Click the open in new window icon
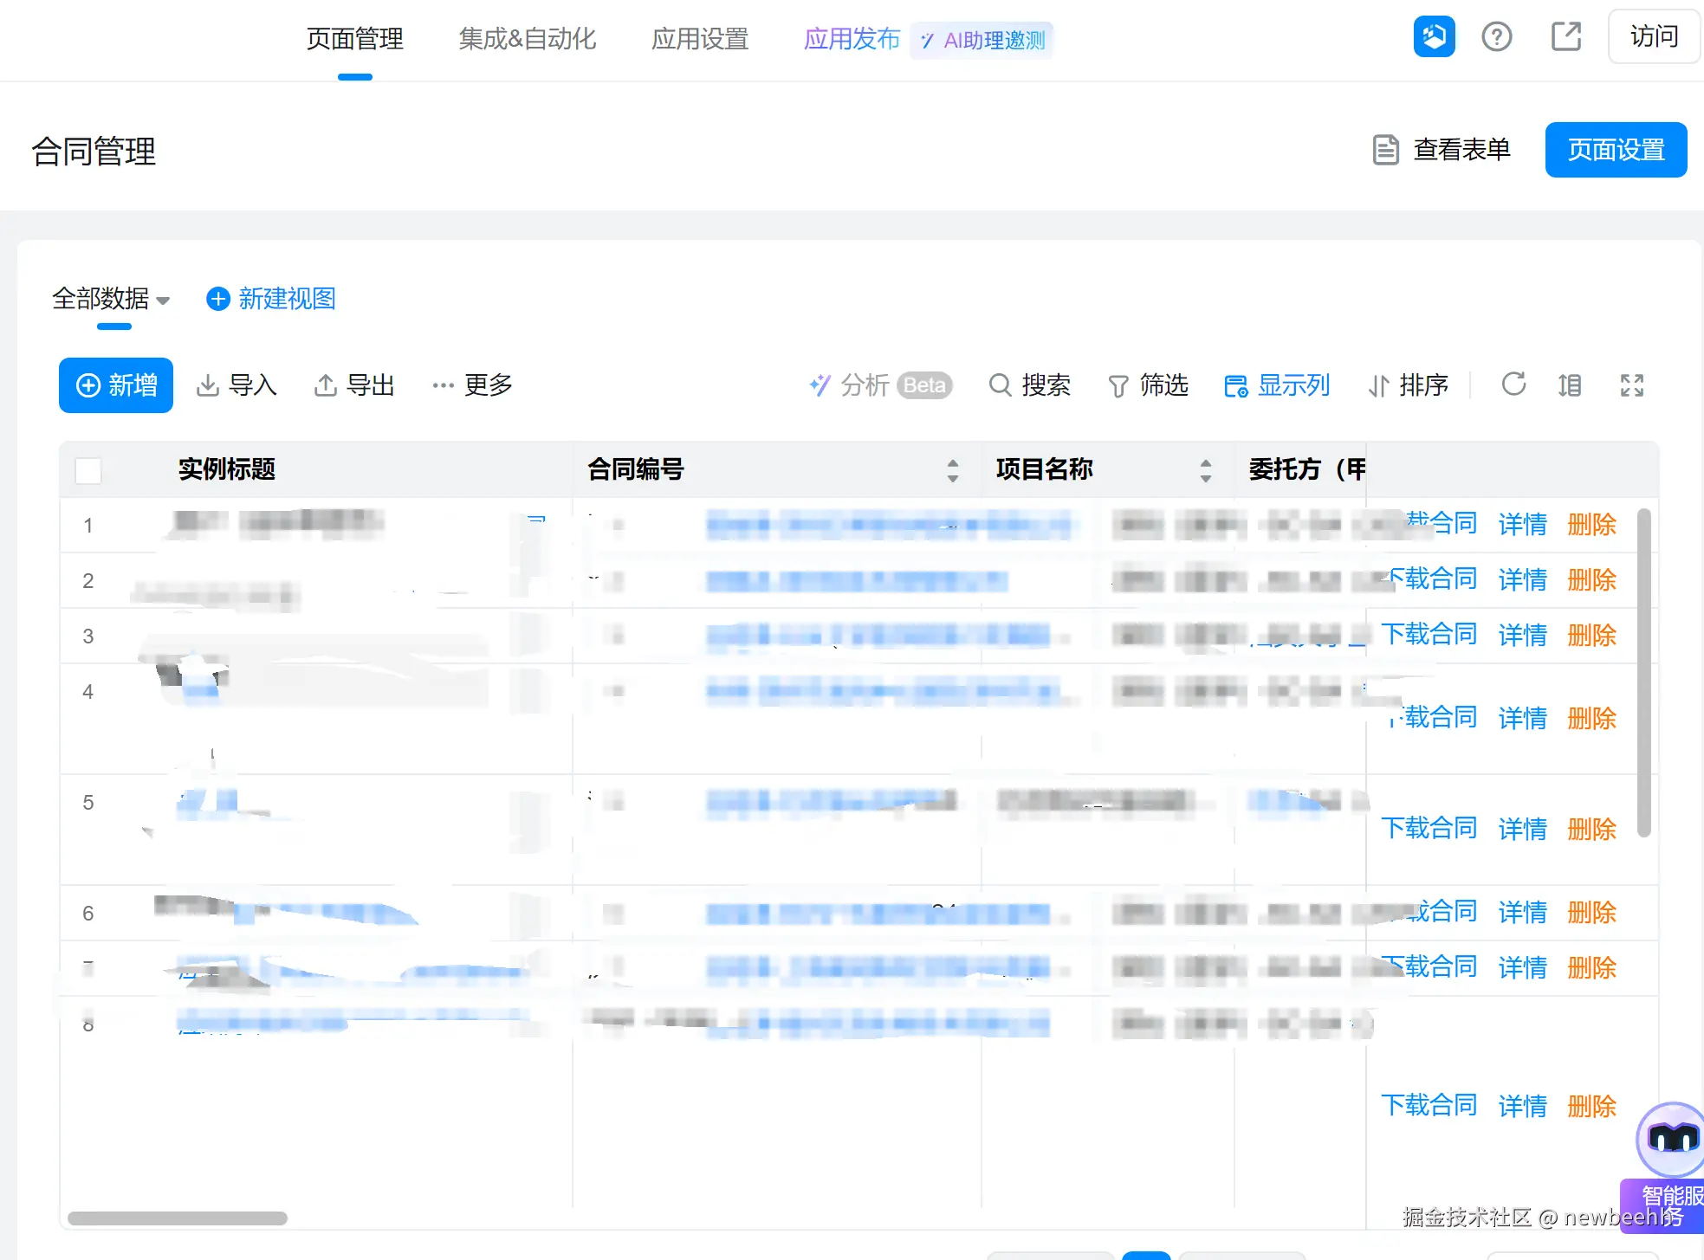Viewport: 1704px width, 1260px height. pos(1565,37)
